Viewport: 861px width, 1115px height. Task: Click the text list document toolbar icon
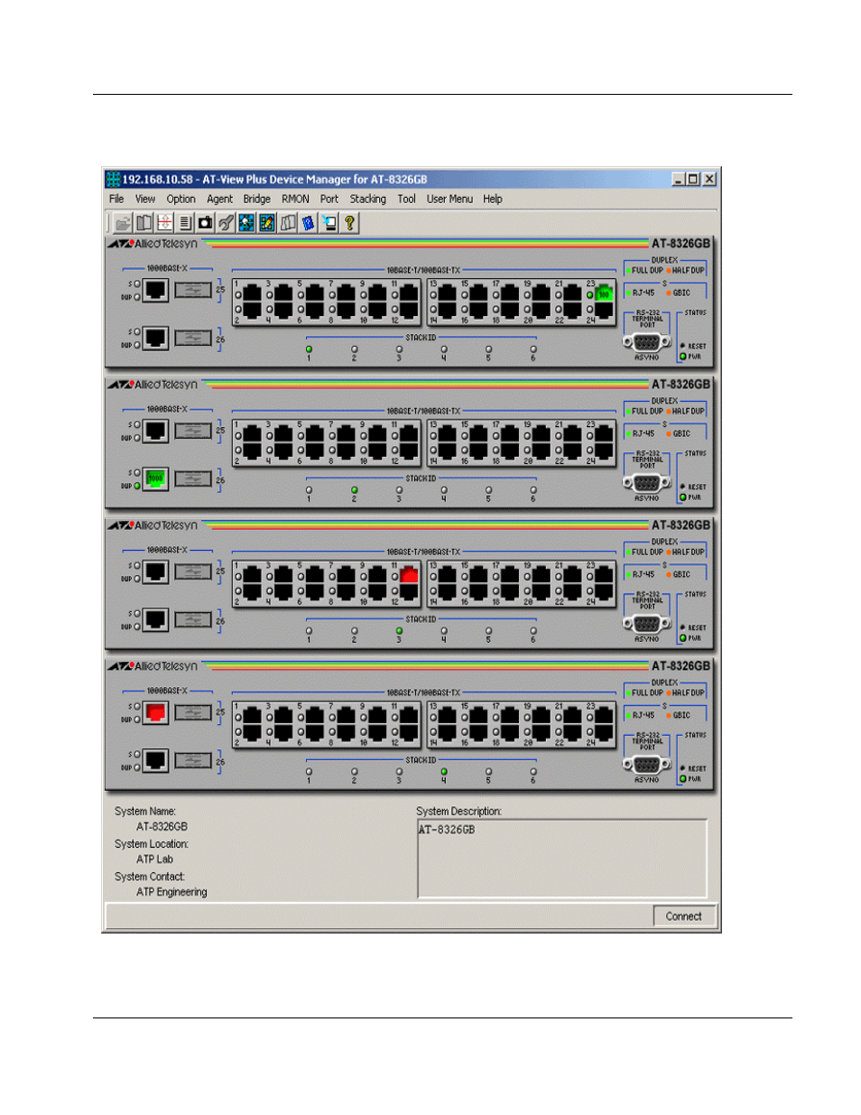pyautogui.click(x=185, y=222)
